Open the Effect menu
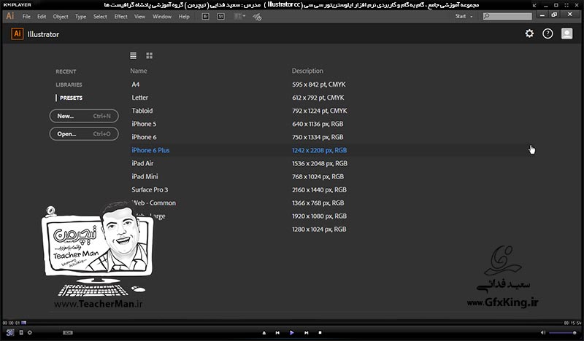 [x=120, y=16]
